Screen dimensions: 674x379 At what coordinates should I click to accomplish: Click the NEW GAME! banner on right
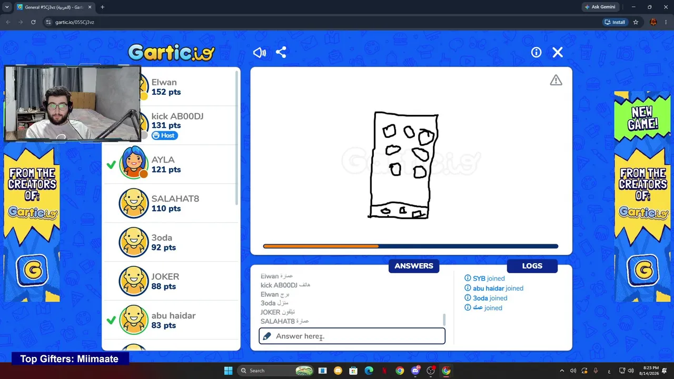click(x=642, y=118)
